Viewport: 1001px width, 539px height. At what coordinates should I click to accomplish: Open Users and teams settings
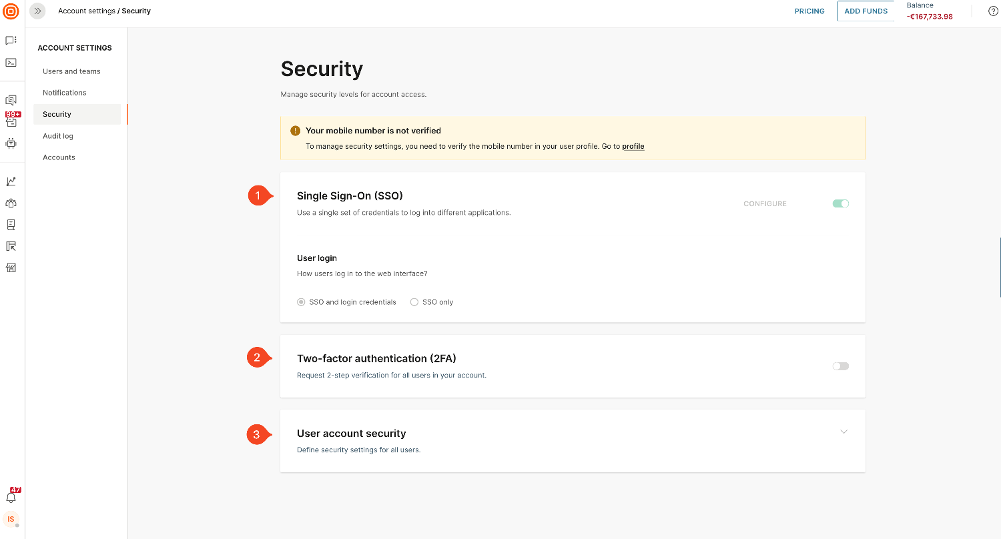[x=71, y=71]
